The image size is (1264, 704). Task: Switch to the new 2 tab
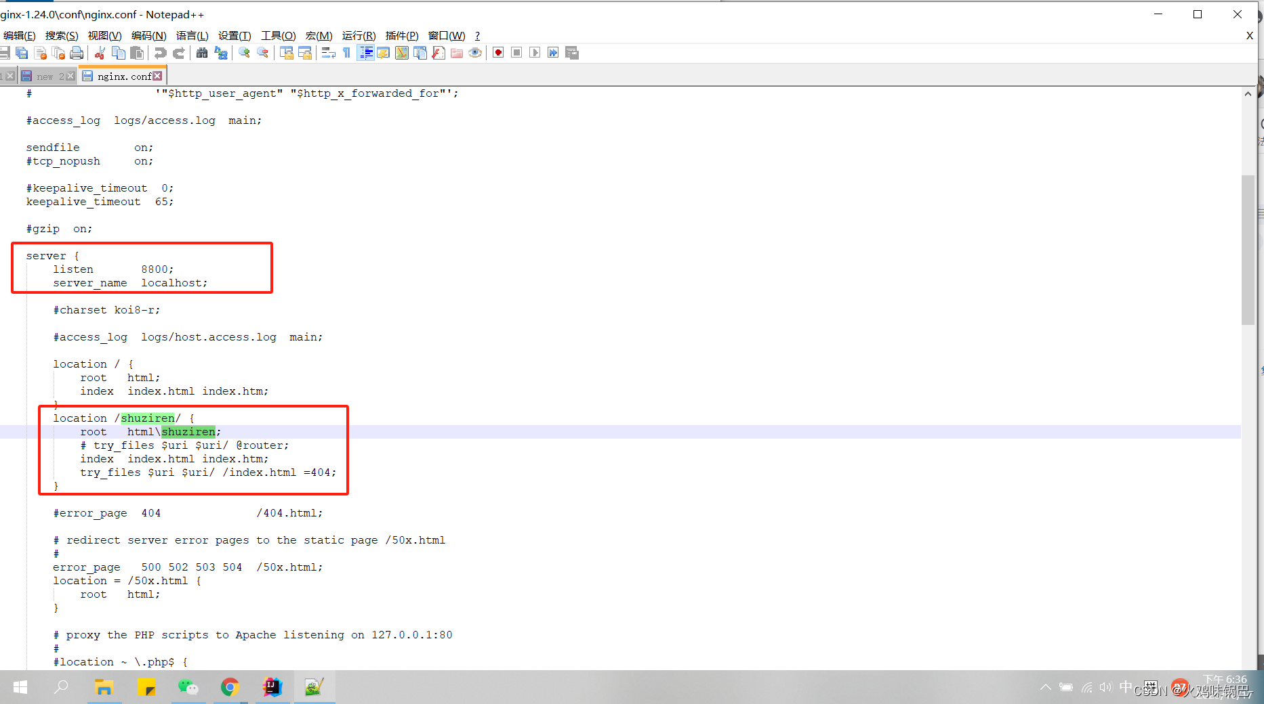click(45, 76)
